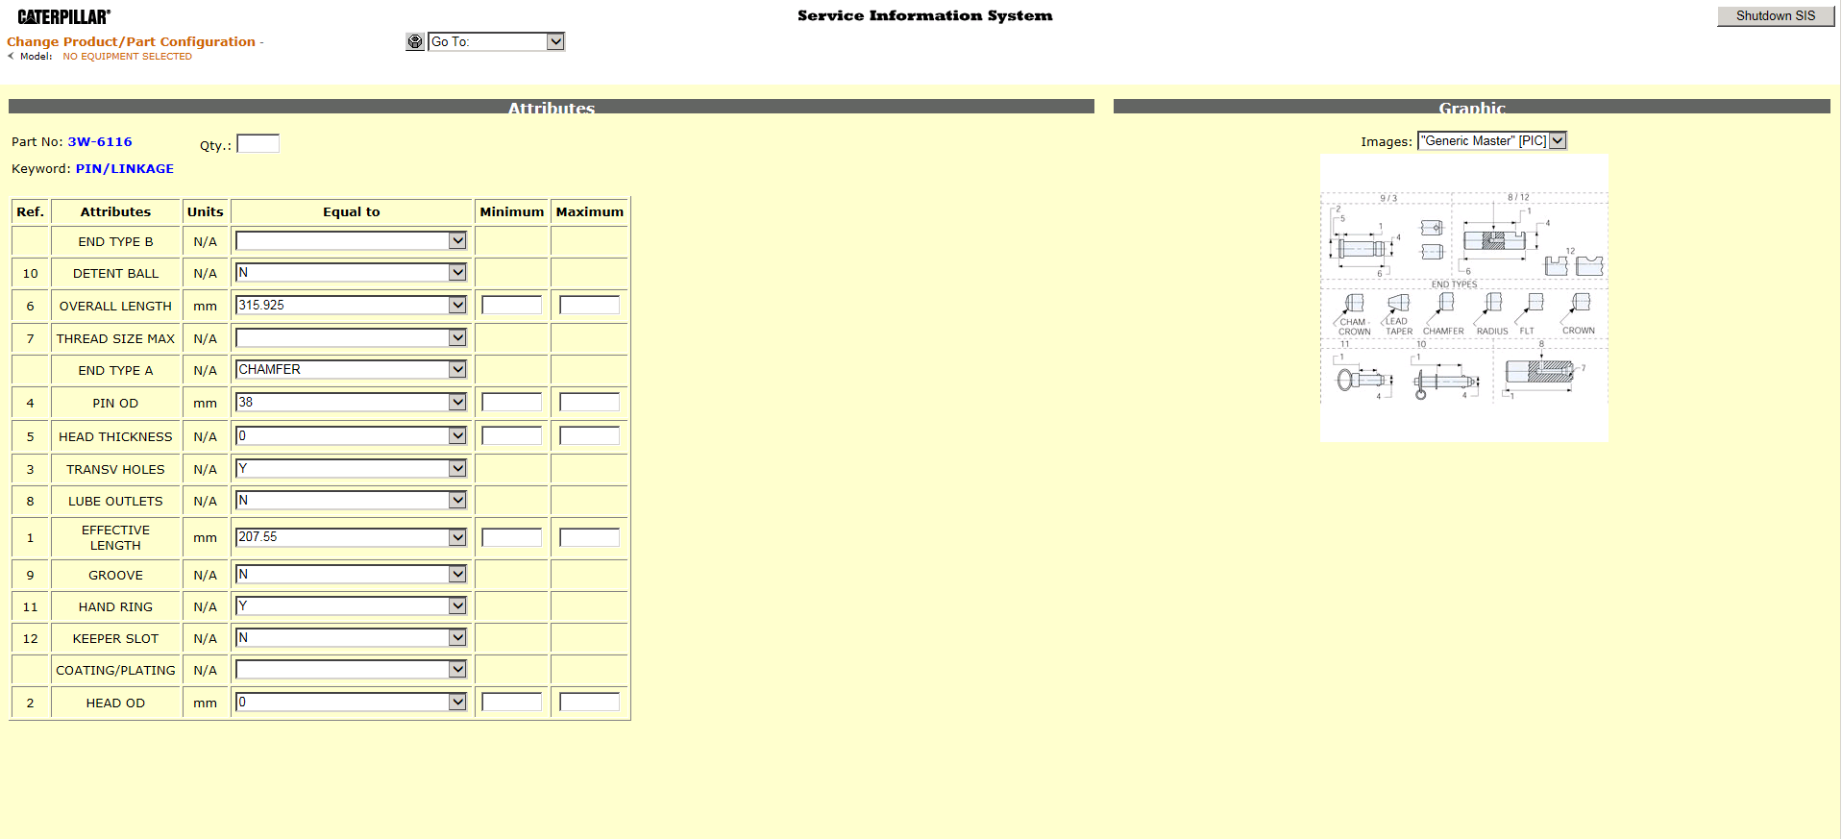Open the EFFECTIVE LENGTH equal-to dropdown
Viewport: 1842px width, 839px height.
(x=352, y=536)
